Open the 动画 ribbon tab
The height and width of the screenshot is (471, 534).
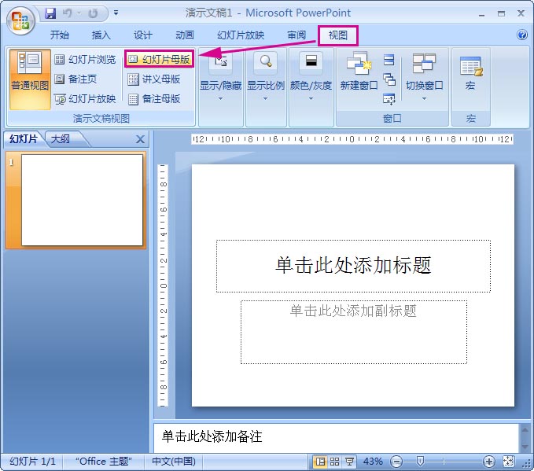click(x=185, y=35)
